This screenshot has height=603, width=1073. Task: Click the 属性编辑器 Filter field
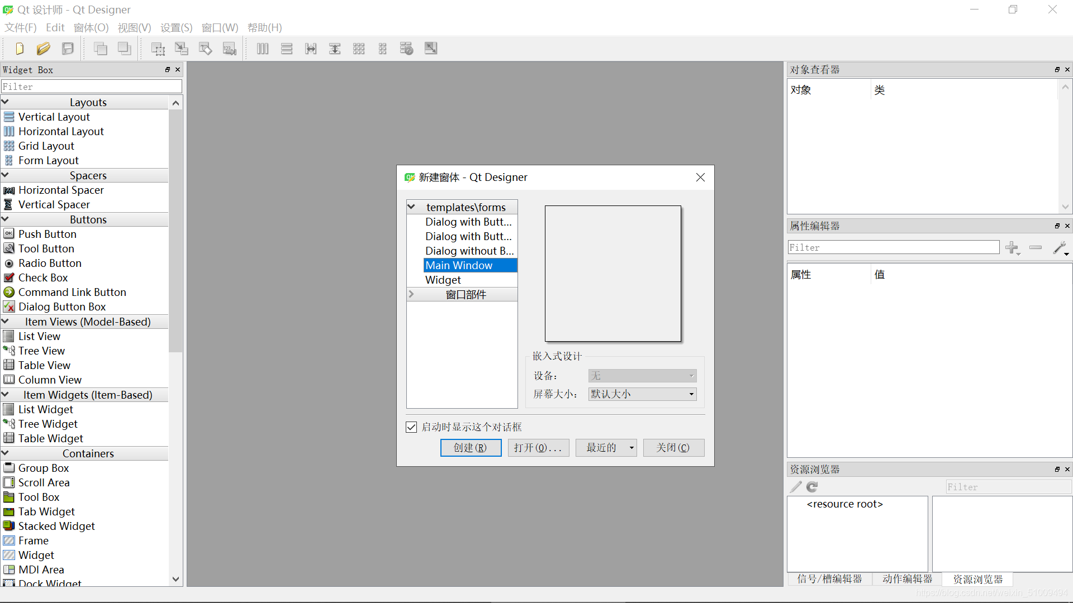click(x=894, y=247)
